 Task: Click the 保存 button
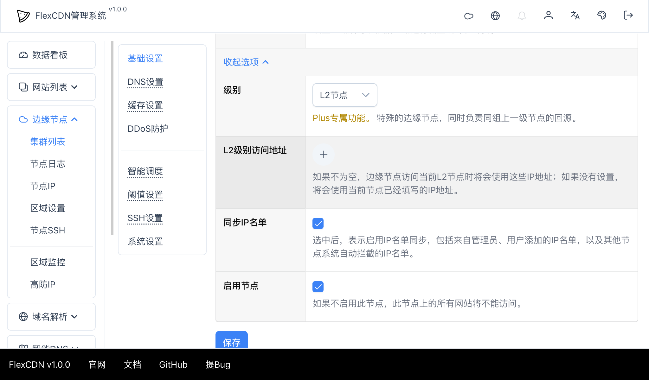click(232, 342)
